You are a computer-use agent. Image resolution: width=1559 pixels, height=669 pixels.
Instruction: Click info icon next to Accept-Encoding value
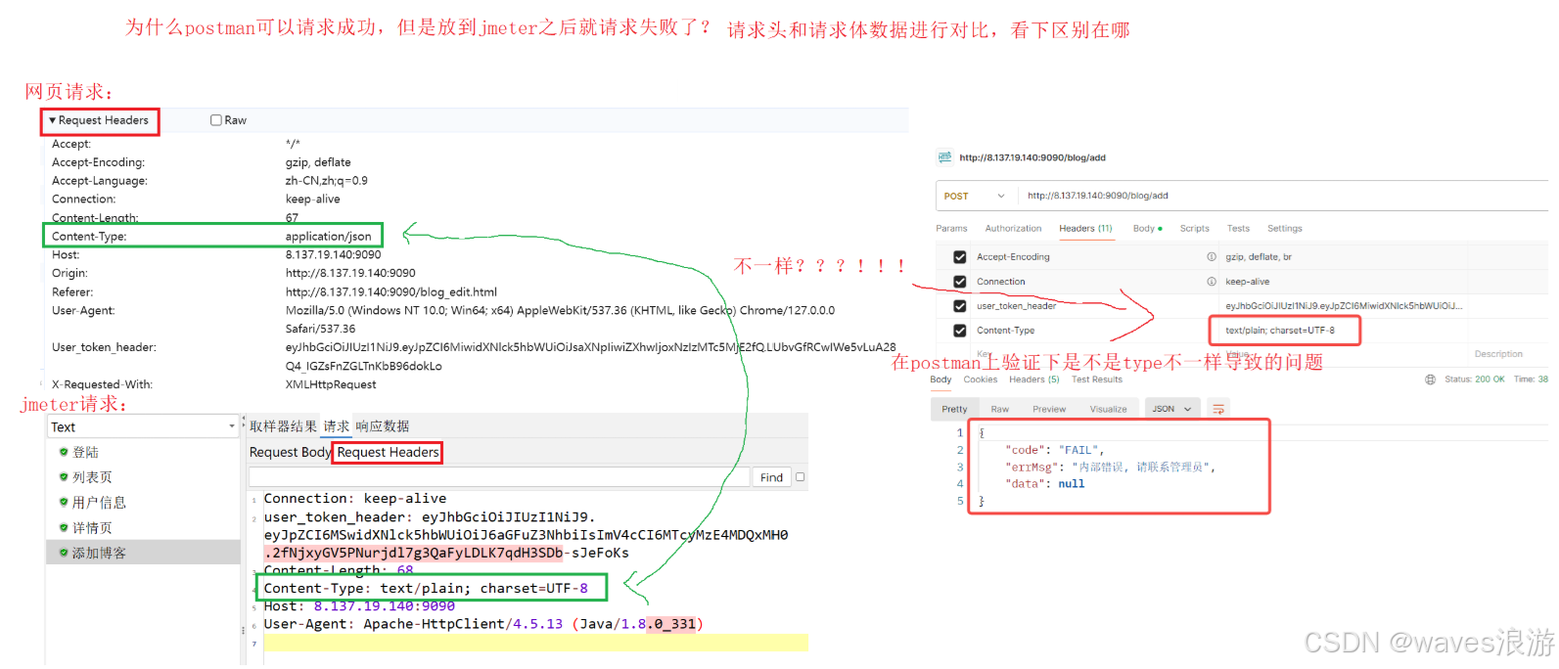[1212, 257]
